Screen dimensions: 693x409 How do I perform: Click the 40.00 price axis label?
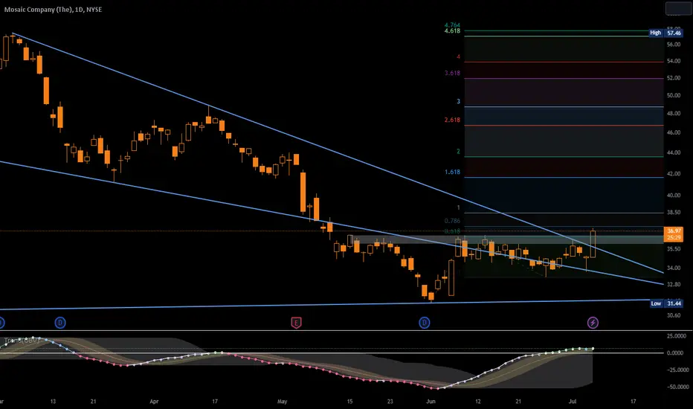click(x=674, y=195)
